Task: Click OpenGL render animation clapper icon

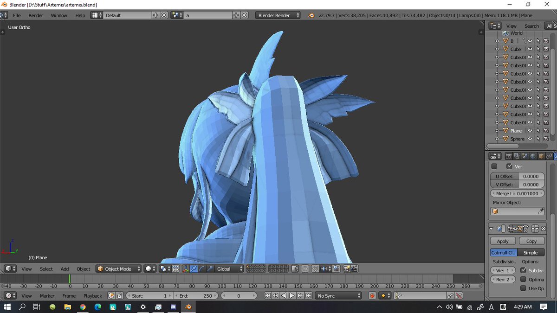Action: (354, 268)
